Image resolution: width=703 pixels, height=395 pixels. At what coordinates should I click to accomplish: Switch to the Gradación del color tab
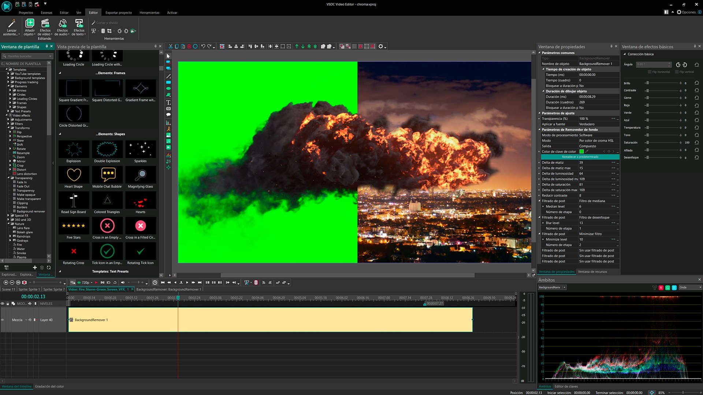(49, 386)
